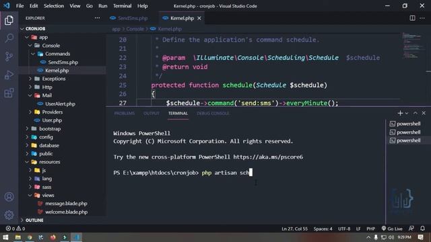The height and width of the screenshot is (242, 431).
Task: Click Ln 27, Col 55 status item
Action: (x=294, y=229)
